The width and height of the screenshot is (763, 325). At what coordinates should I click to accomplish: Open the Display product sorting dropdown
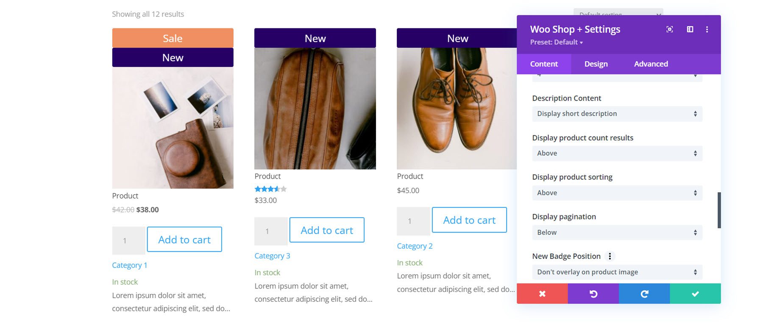[x=617, y=193]
